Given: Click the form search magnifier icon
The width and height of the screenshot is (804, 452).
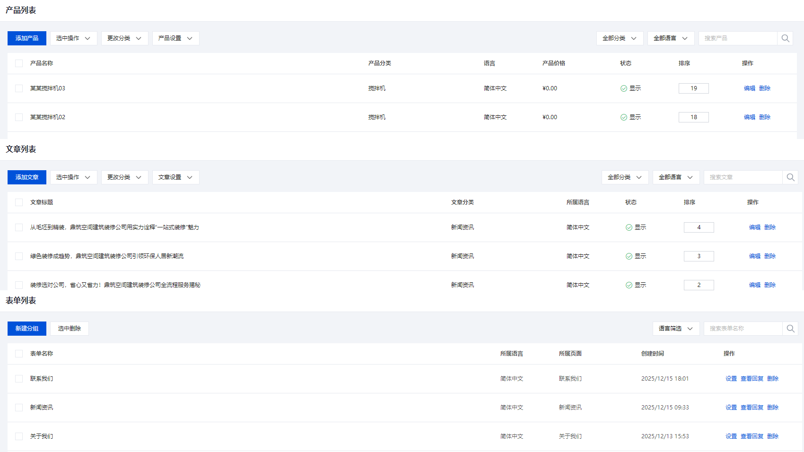Looking at the screenshot, I should coord(790,329).
